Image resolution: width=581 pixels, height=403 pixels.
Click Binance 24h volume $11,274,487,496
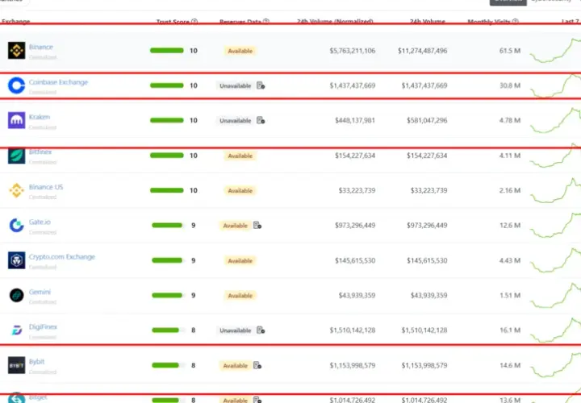coord(422,51)
